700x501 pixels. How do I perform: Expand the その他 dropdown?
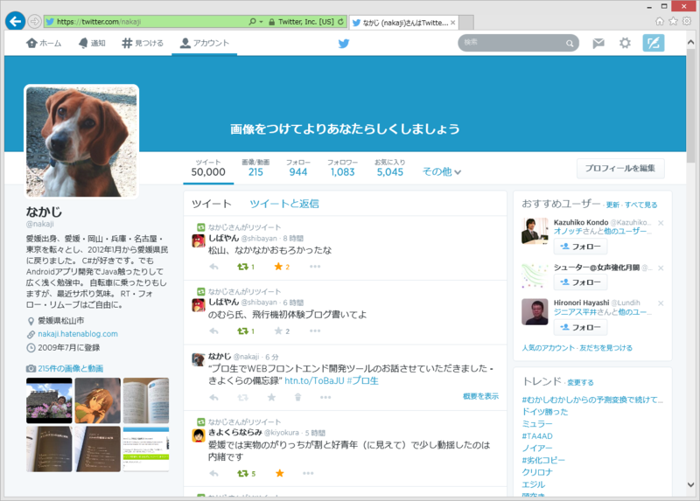[442, 171]
